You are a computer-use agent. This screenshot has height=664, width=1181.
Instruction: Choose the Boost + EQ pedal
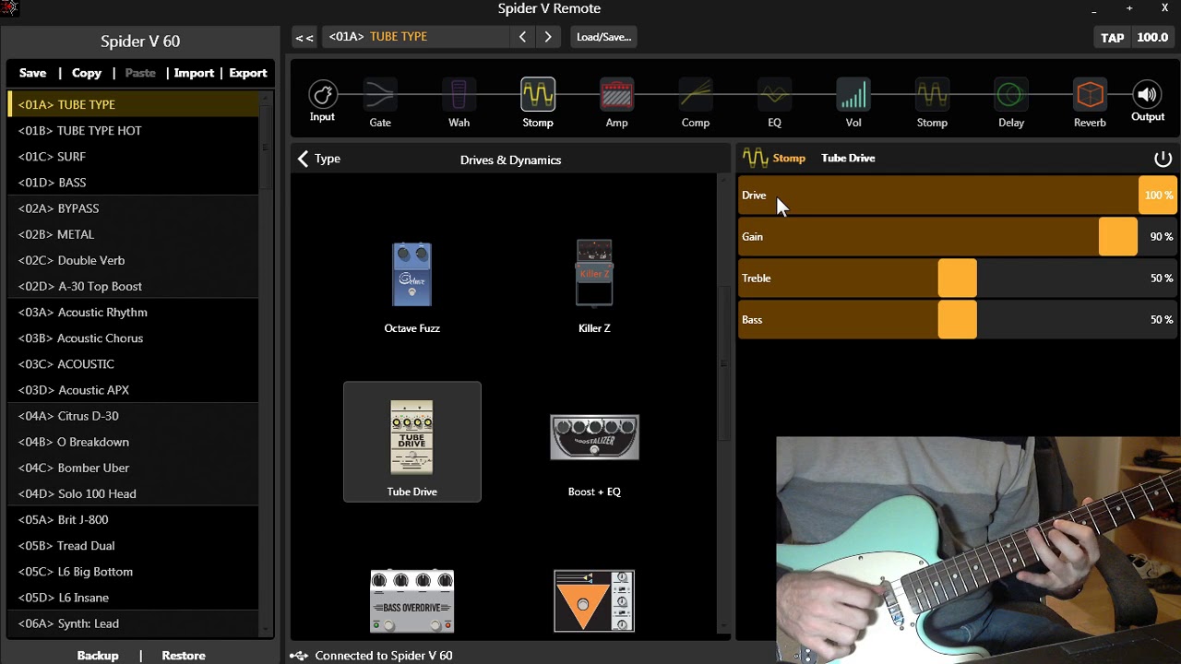594,456
